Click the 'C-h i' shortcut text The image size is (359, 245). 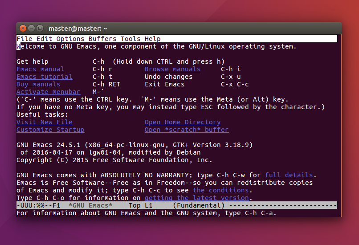[x=231, y=69]
